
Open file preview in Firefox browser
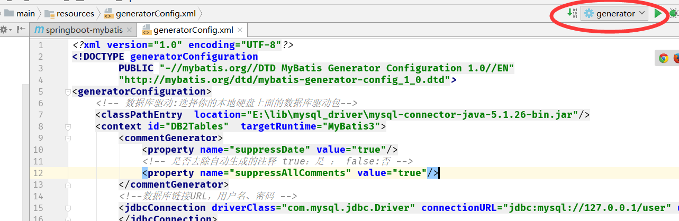pyautogui.click(x=676, y=58)
